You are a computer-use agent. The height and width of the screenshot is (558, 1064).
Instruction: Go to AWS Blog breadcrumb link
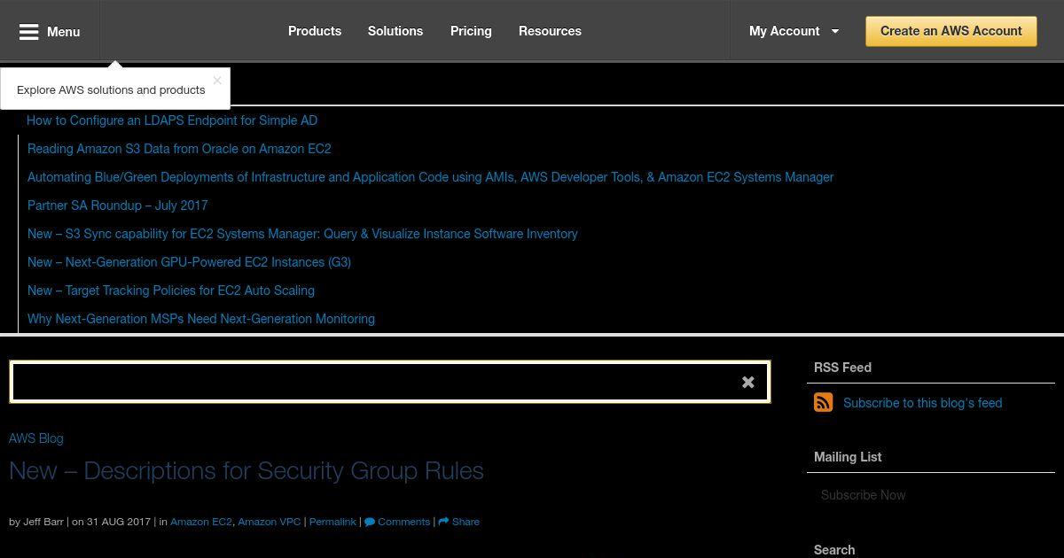36,438
